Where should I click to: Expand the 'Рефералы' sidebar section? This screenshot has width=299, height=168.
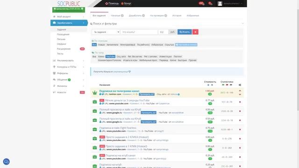[69, 73]
